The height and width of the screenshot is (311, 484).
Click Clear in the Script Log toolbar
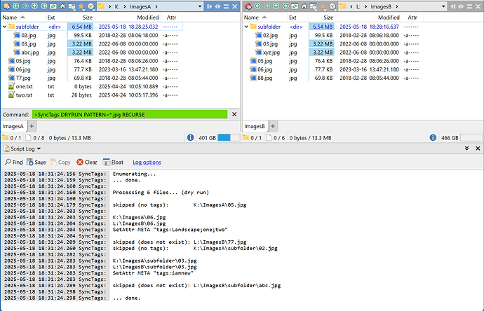pyautogui.click(x=87, y=162)
